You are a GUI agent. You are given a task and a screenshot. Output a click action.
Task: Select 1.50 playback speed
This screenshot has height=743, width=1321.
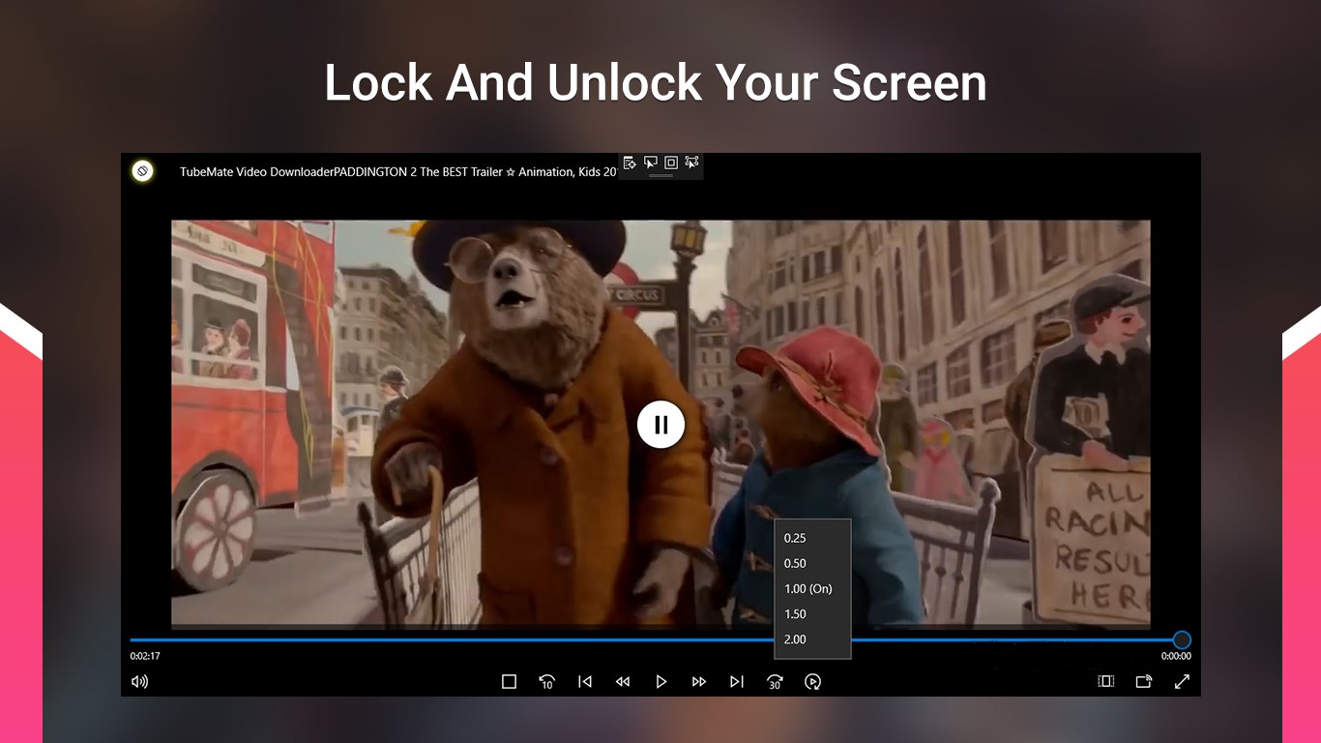coord(813,613)
